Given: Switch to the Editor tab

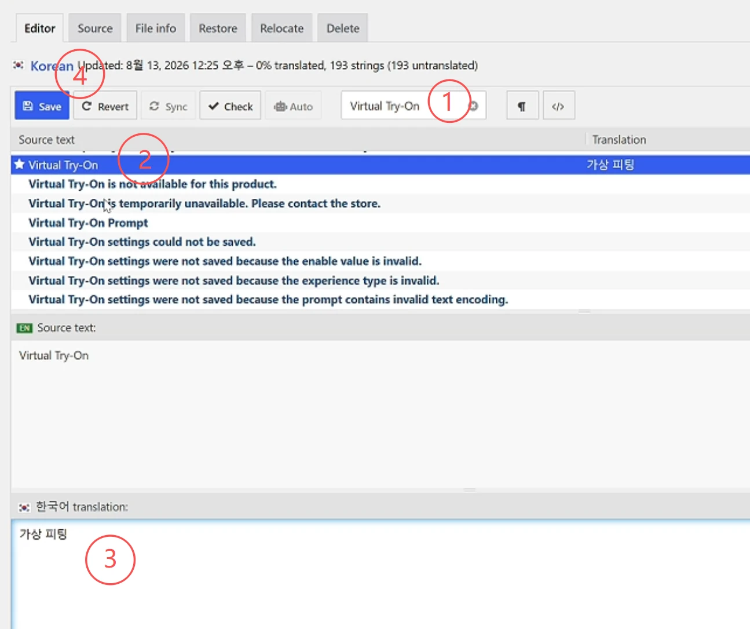Looking at the screenshot, I should click(x=39, y=28).
